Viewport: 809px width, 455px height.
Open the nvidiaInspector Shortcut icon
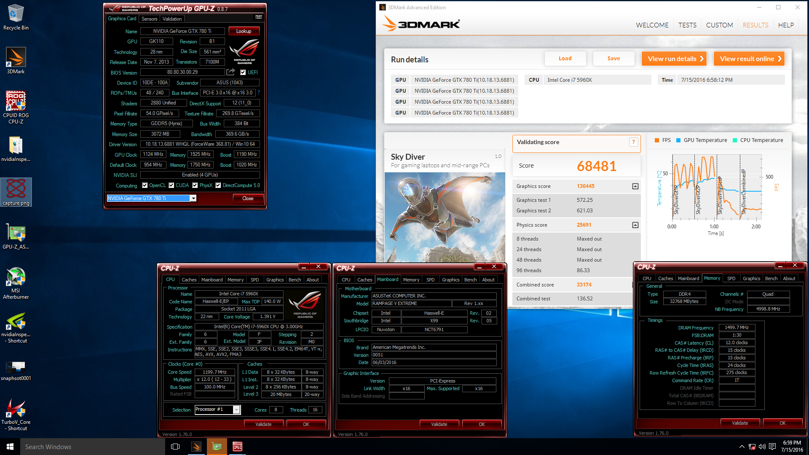click(16, 328)
